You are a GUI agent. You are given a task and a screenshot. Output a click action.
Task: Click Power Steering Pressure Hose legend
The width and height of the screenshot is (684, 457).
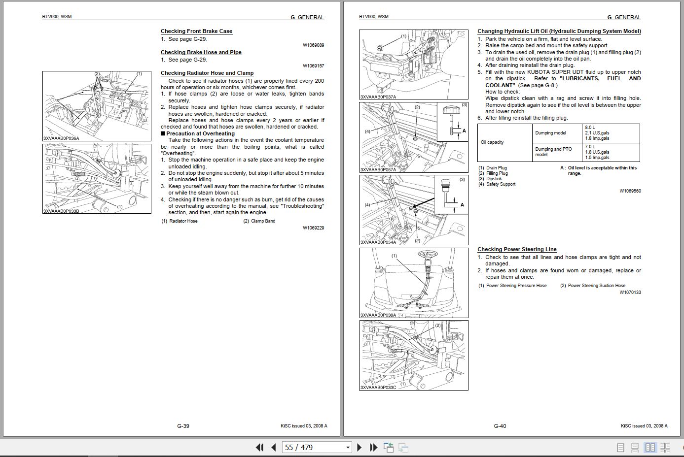tap(513, 286)
